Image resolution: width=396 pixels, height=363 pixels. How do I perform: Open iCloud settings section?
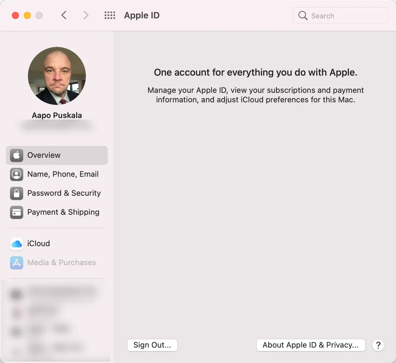tap(57, 243)
